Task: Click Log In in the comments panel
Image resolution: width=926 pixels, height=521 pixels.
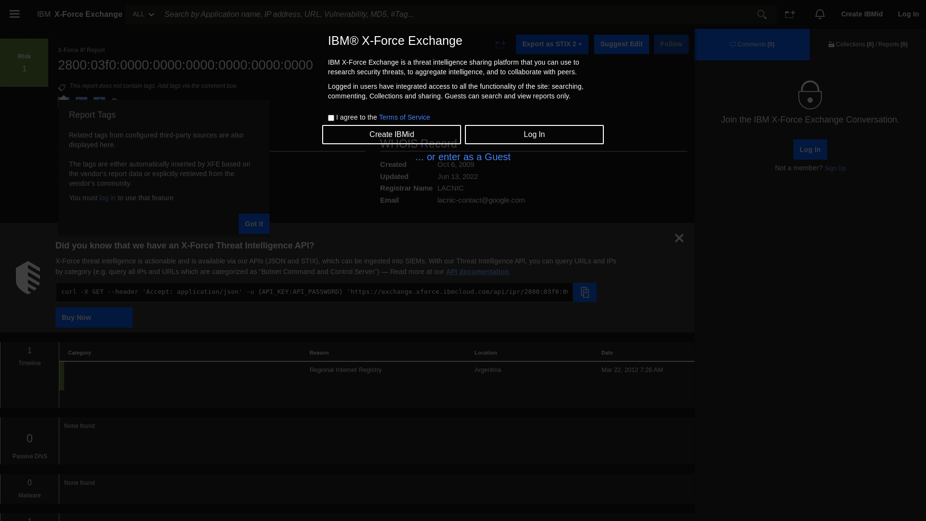Action: [x=810, y=150]
